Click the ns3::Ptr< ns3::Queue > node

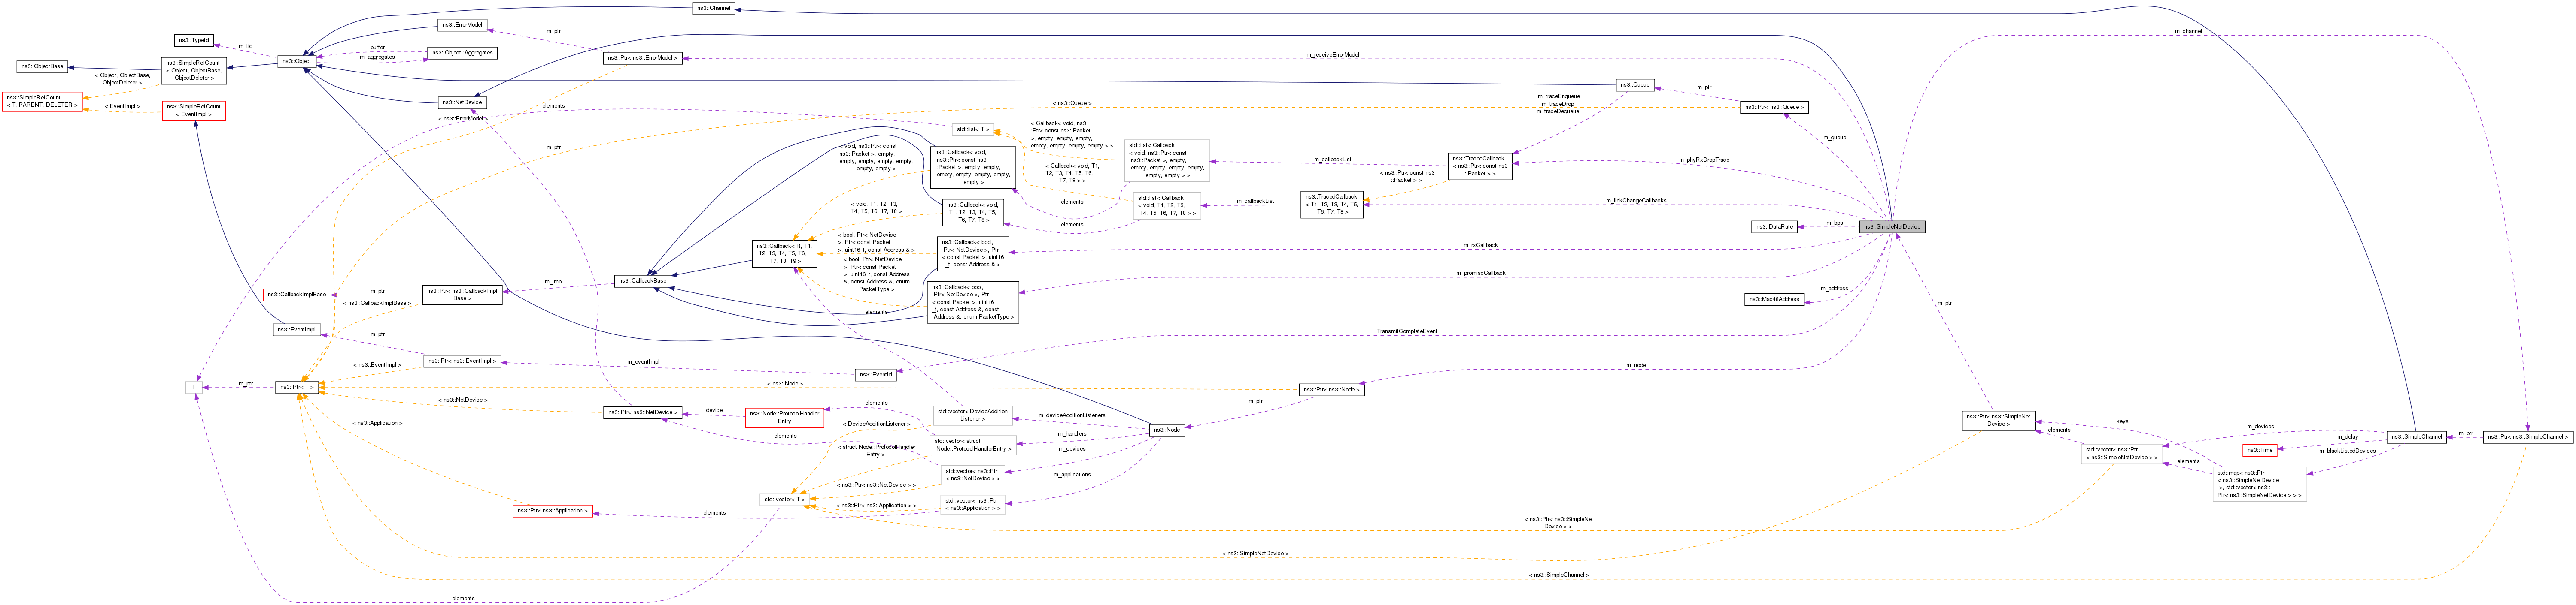click(1774, 107)
